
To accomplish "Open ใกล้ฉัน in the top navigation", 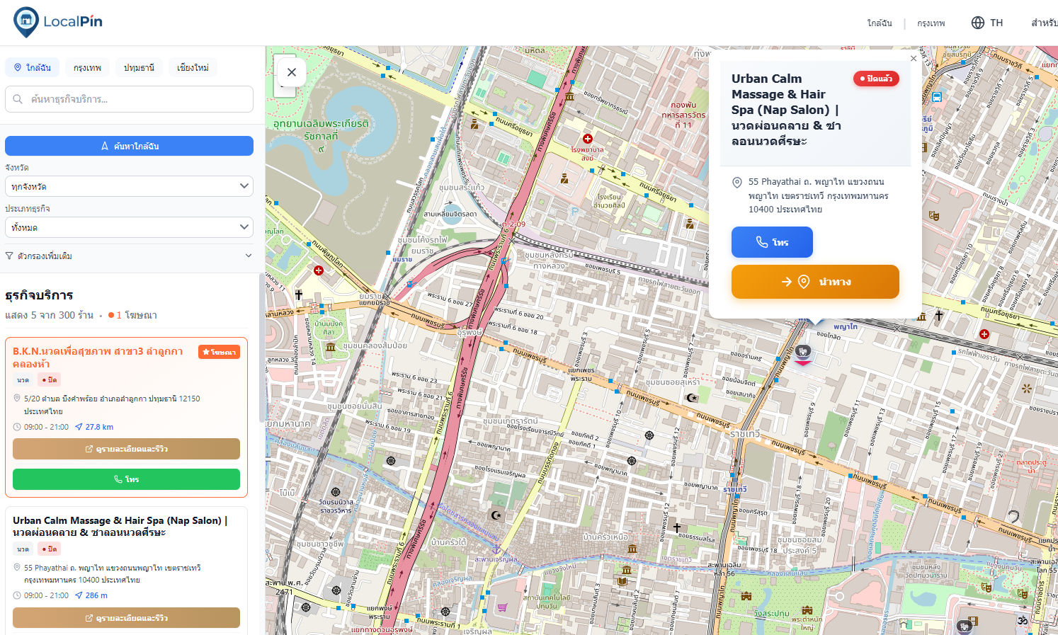I will 880,23.
